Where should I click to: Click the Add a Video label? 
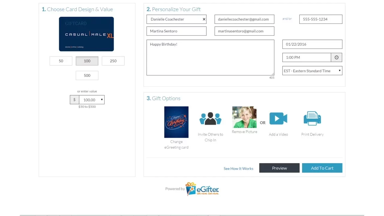coord(278,134)
